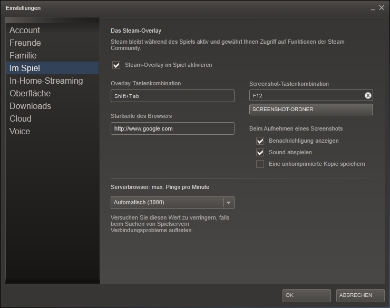Show the Downloads settings
The image size is (390, 308).
(x=31, y=106)
